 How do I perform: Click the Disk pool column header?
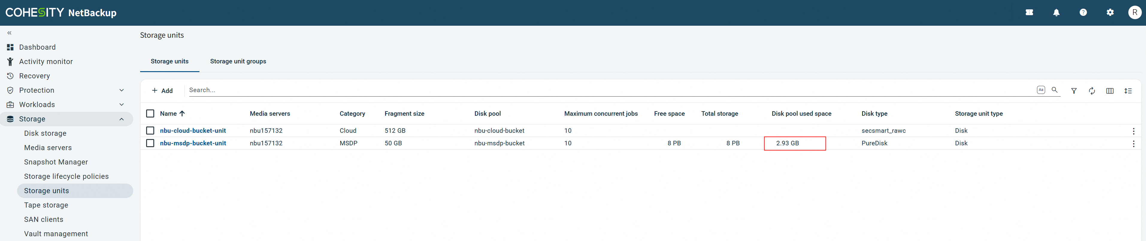tap(488, 114)
